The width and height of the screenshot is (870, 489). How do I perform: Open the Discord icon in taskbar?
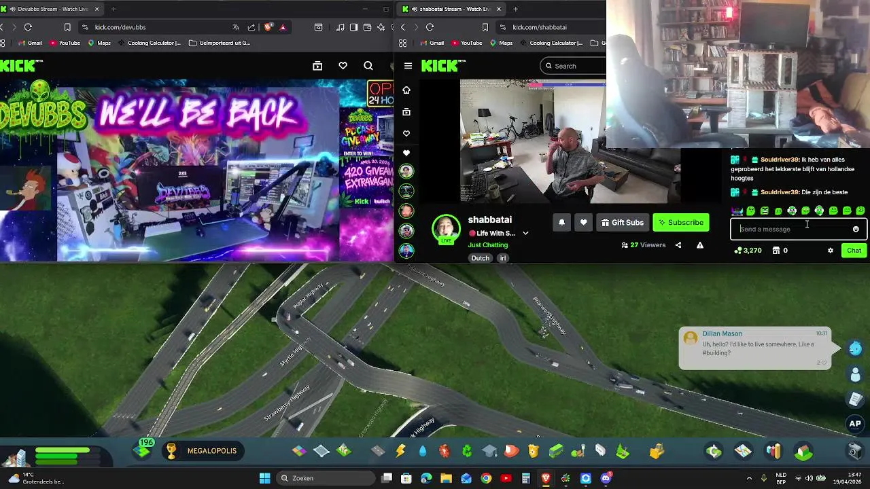pos(606,478)
